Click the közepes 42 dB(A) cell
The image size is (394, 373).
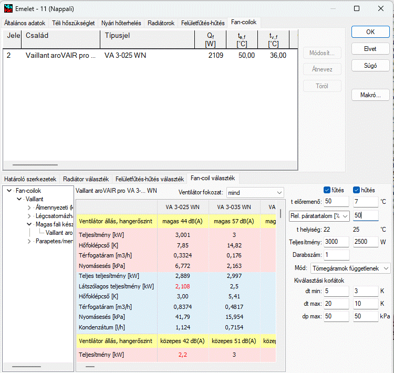click(x=183, y=341)
